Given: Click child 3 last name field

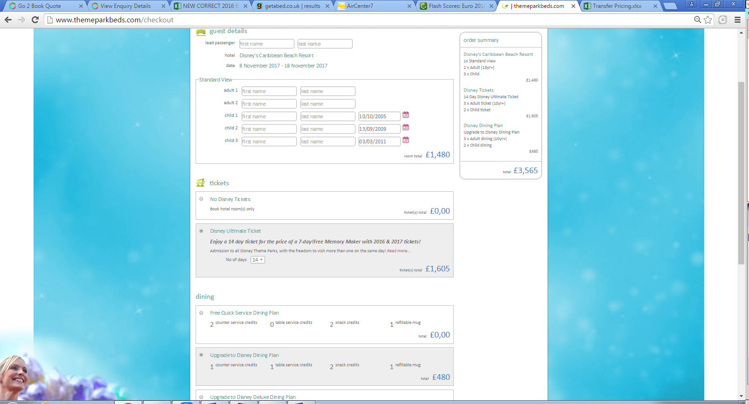Looking at the screenshot, I should pos(328,141).
